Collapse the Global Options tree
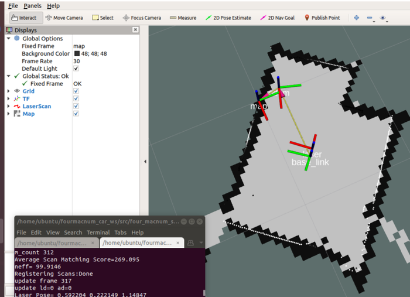The image size is (410, 297). point(9,39)
